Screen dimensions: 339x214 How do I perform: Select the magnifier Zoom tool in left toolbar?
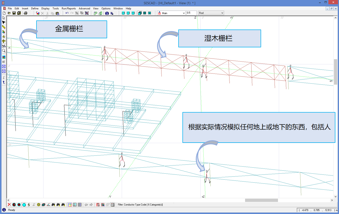coord(4,51)
